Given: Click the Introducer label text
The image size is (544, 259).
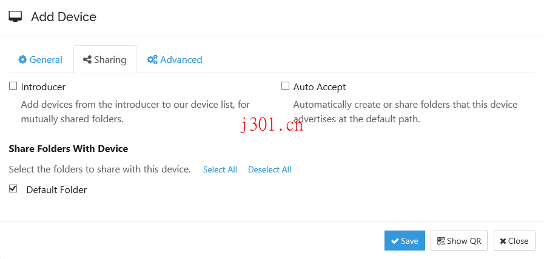Looking at the screenshot, I should 43,87.
